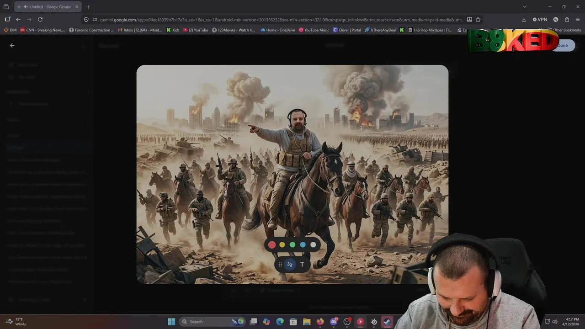Grab the toolbar drag handle dots
Viewport: 585px width, 329px height.
coord(280,265)
